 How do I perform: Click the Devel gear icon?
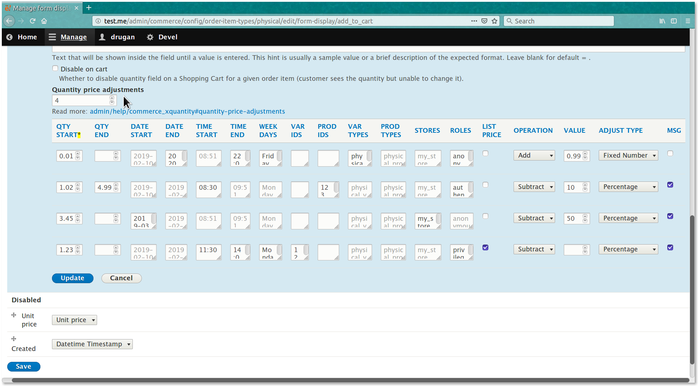[150, 37]
